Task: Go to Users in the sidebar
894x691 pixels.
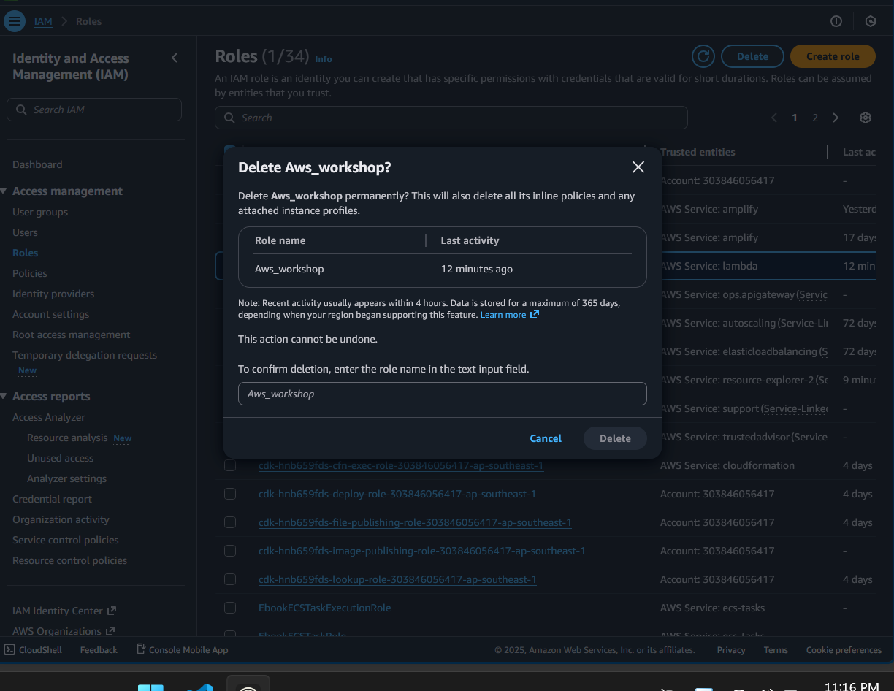Action: point(25,232)
